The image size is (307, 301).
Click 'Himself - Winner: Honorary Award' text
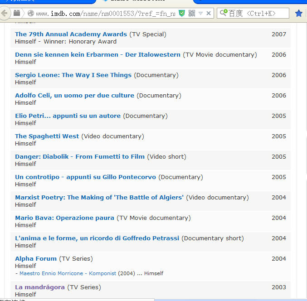(66, 42)
